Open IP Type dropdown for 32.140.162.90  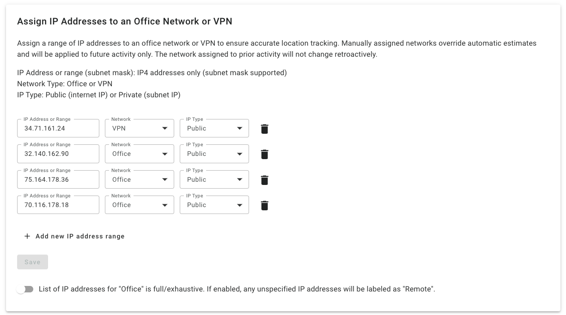(214, 154)
